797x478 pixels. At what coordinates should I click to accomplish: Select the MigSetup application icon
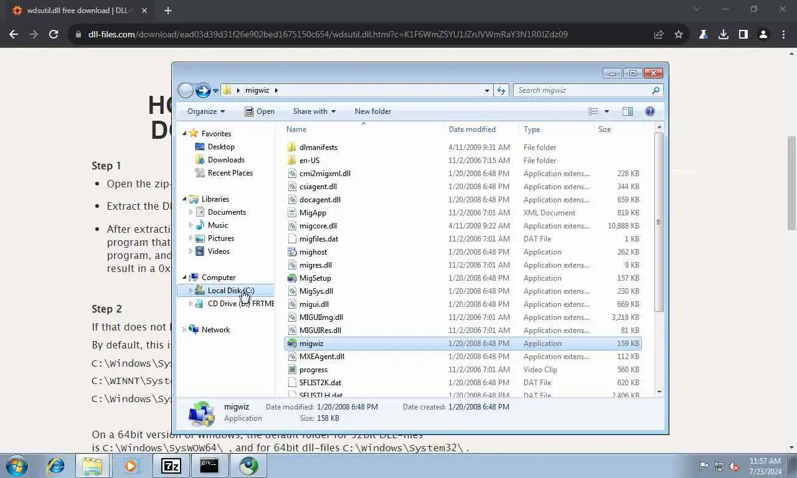(x=292, y=278)
